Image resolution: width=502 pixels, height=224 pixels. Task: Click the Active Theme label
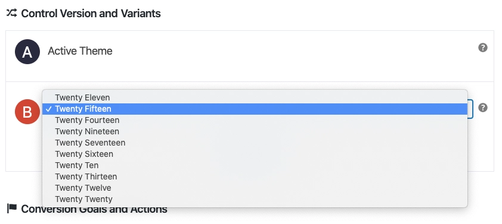click(80, 51)
